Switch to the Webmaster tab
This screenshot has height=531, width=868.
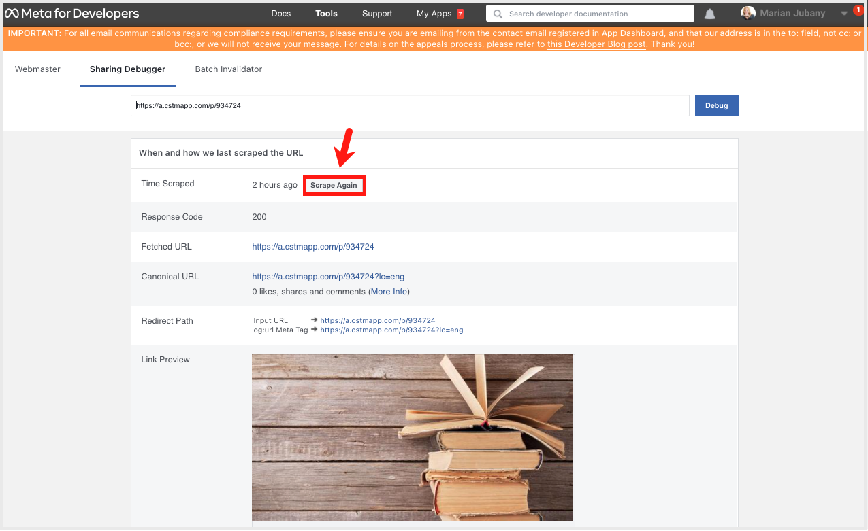[37, 69]
